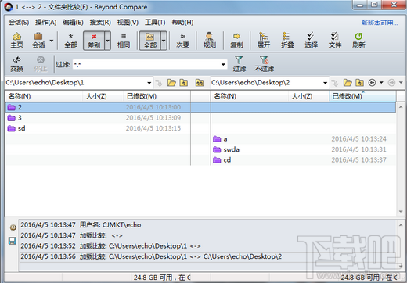Open the back-history dropdown arrow on the right path bar
Screen dimensions: 407x283
(381, 83)
